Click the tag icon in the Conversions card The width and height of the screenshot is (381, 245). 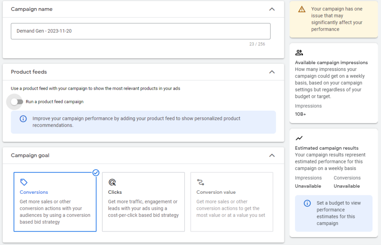pyautogui.click(x=24, y=182)
